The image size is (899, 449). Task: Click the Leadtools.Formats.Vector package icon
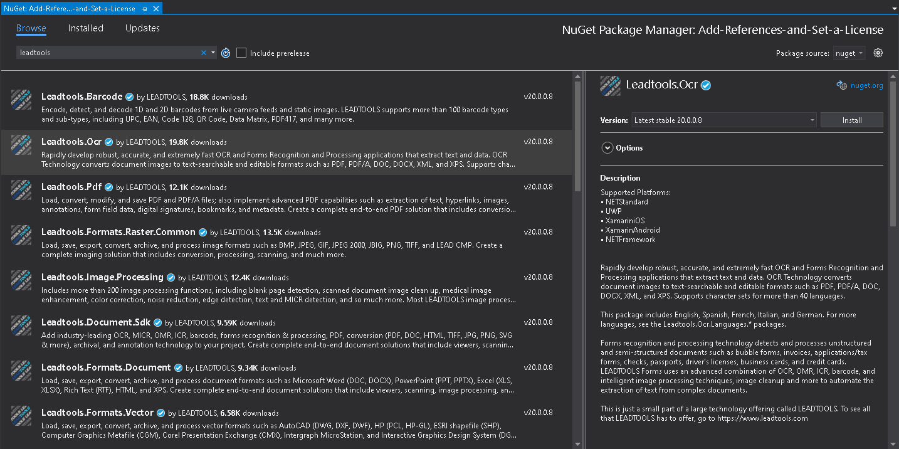pos(21,416)
